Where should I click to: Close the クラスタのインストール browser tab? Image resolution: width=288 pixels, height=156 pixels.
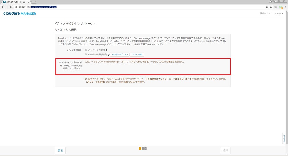pos(28,2)
